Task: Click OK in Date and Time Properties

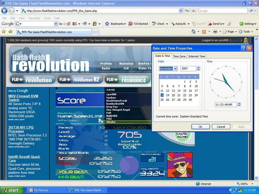Action: (200, 127)
